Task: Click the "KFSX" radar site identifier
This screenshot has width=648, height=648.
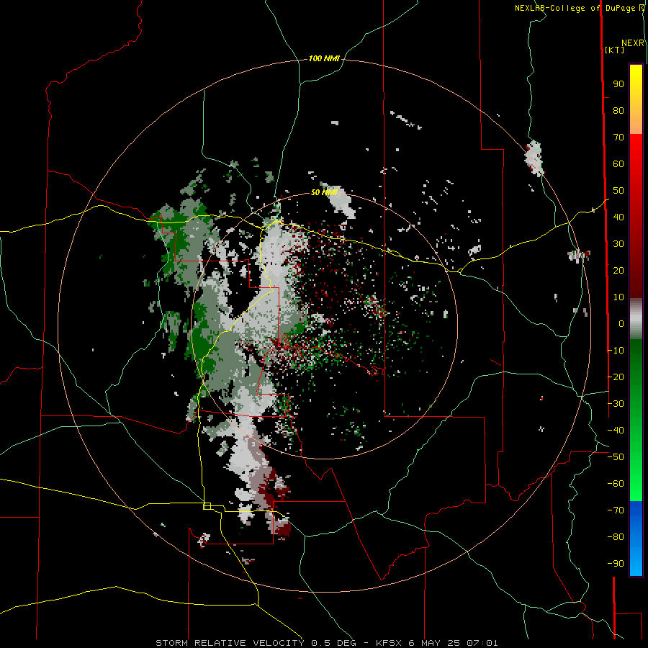Action: click(x=389, y=643)
